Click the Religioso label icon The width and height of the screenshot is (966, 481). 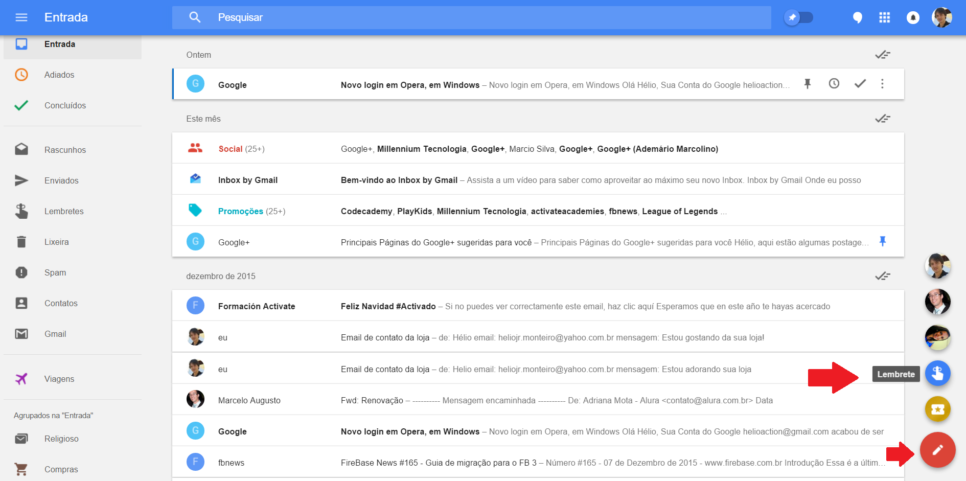pos(21,439)
